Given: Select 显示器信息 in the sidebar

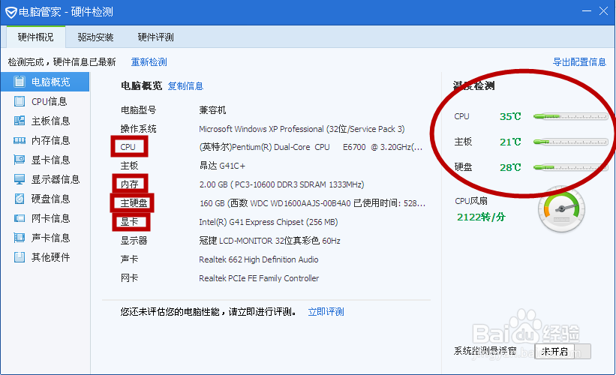Looking at the screenshot, I should pos(45,179).
